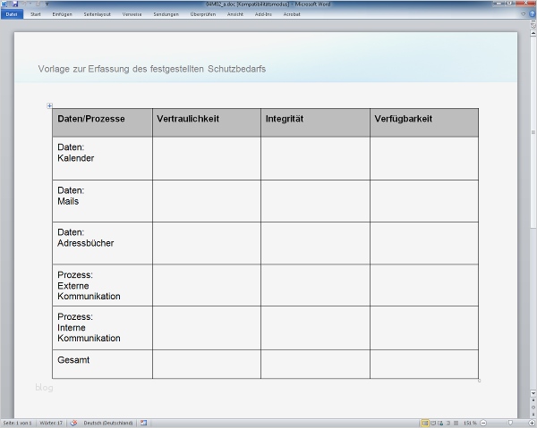
Task: Click the Undo button in quick access toolbar
Action: (25, 4)
